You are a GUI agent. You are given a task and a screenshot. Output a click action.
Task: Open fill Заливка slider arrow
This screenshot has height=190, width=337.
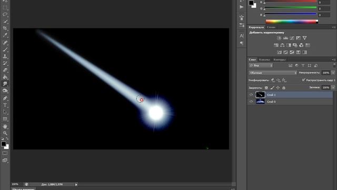pos(333,88)
